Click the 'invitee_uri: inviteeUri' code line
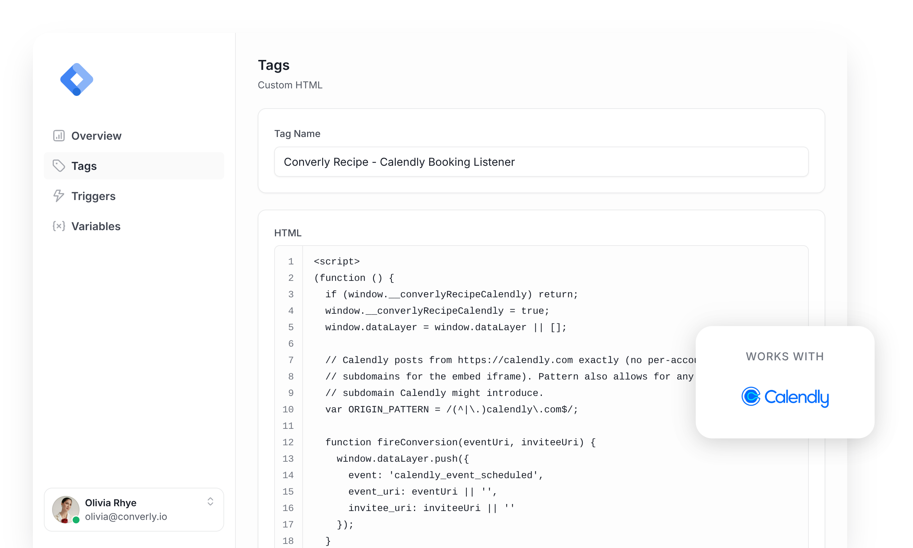Image resolution: width=913 pixels, height=548 pixels. (431, 508)
